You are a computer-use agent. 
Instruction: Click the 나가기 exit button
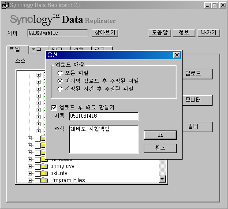click(x=209, y=33)
